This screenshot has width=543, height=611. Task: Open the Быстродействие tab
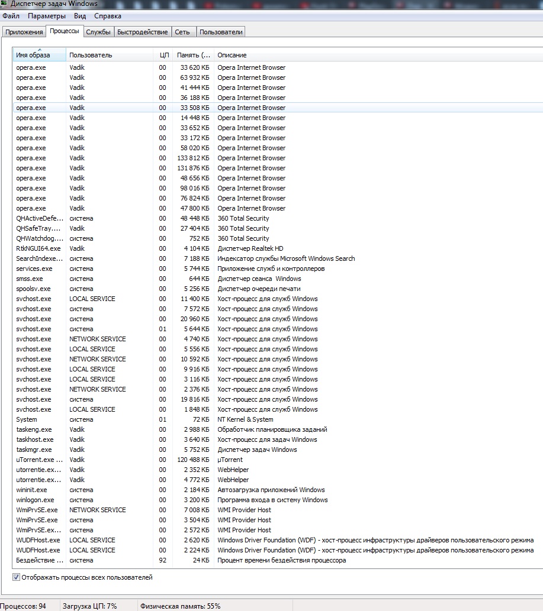pyautogui.click(x=142, y=32)
